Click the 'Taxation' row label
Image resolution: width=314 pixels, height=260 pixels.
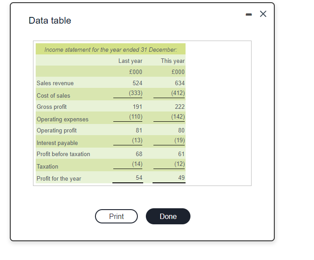47,166
